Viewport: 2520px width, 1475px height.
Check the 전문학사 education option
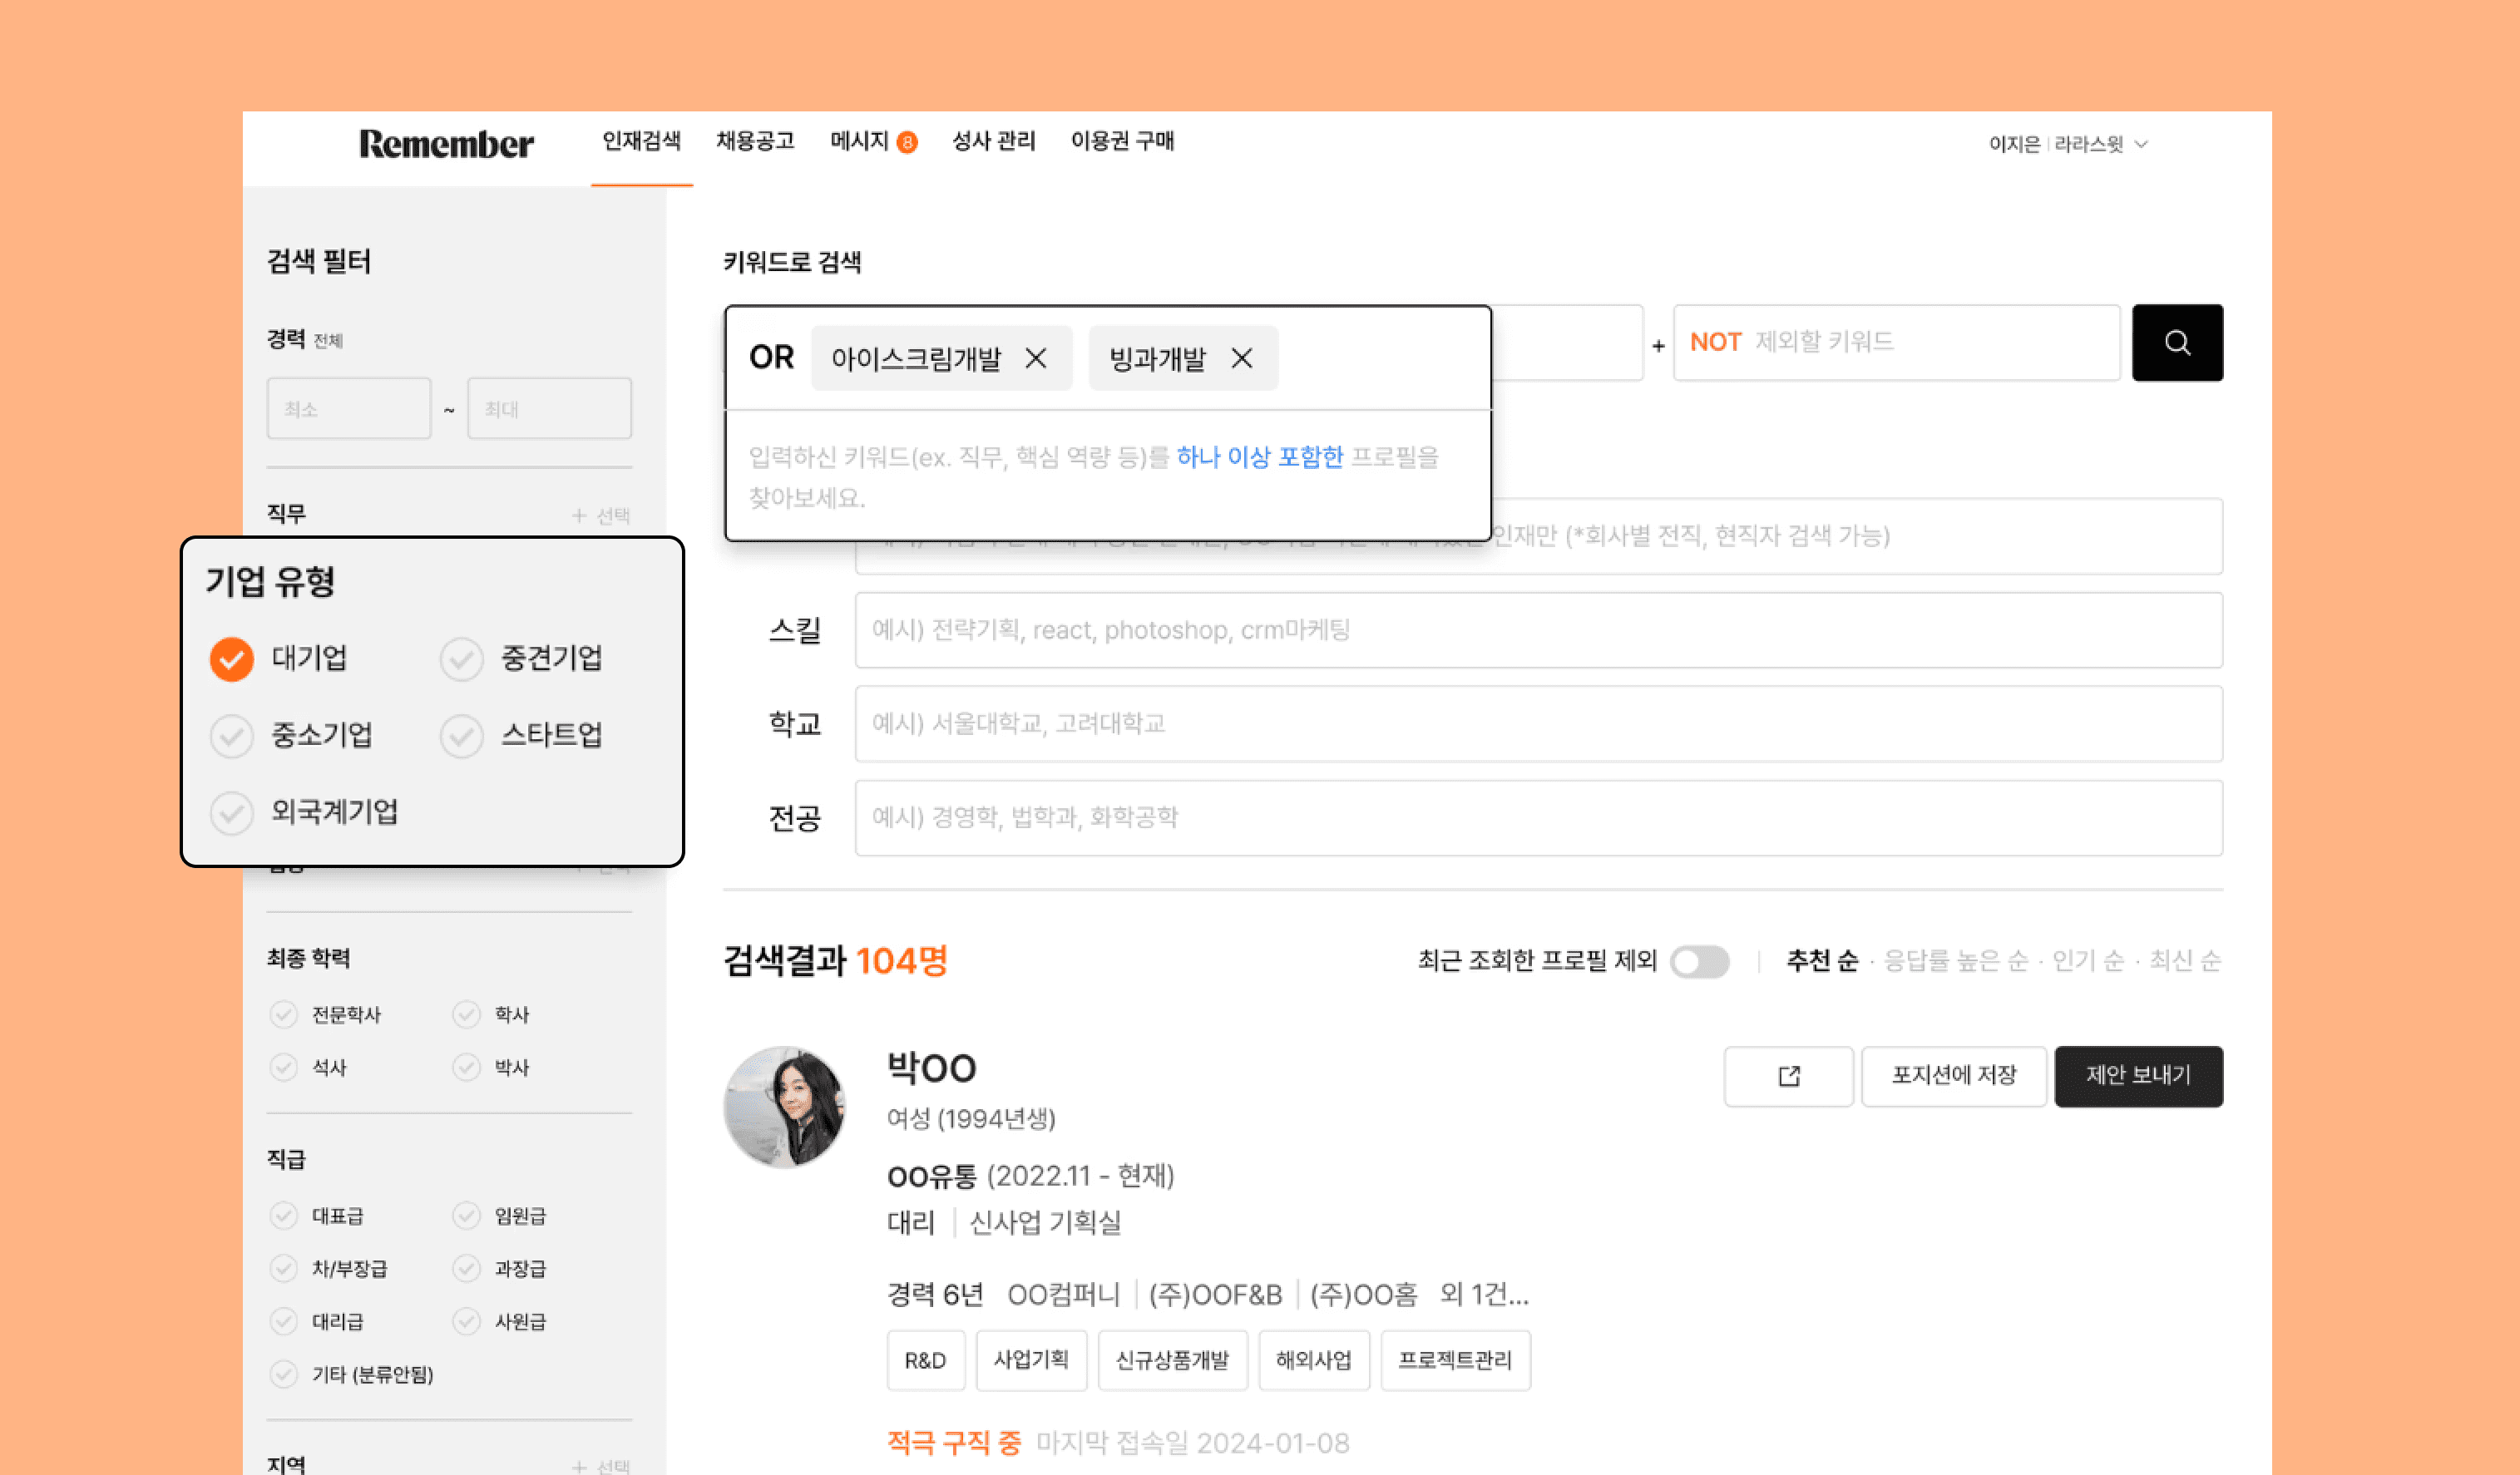(284, 1014)
